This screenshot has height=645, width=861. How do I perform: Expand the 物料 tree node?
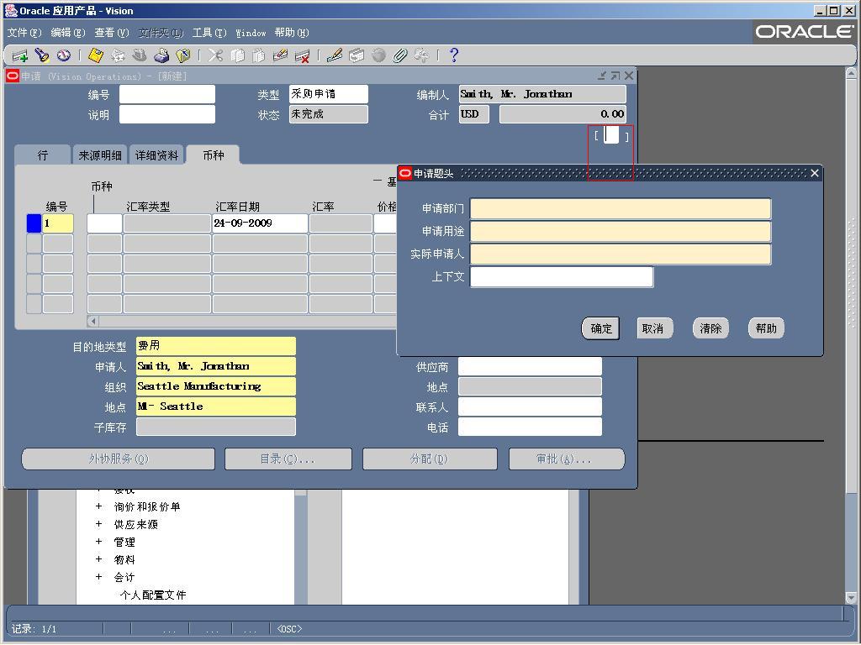point(99,558)
